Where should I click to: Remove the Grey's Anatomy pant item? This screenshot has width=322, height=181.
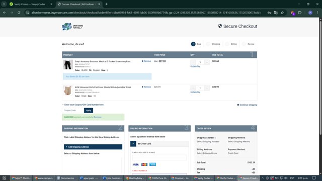[x=146, y=61]
